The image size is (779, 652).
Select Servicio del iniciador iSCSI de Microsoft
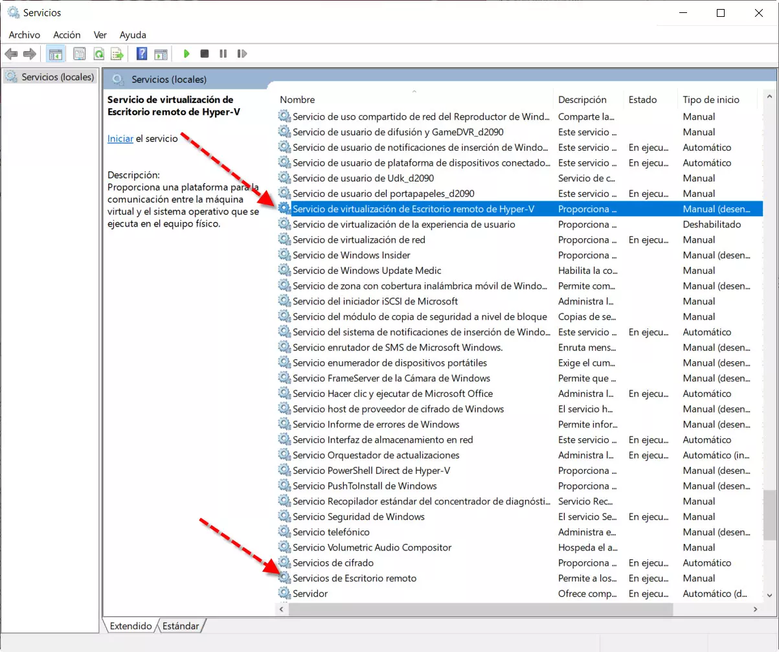tap(520, 301)
